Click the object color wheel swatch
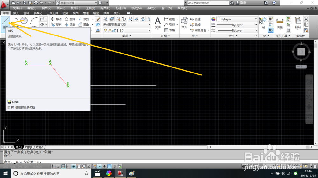The image size is (318, 178). coord(213,19)
